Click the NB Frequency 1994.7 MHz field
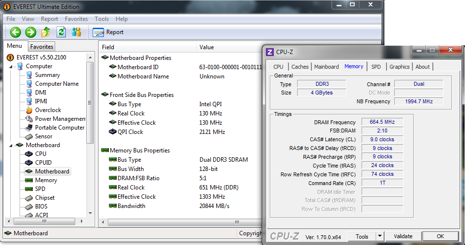 click(x=419, y=101)
